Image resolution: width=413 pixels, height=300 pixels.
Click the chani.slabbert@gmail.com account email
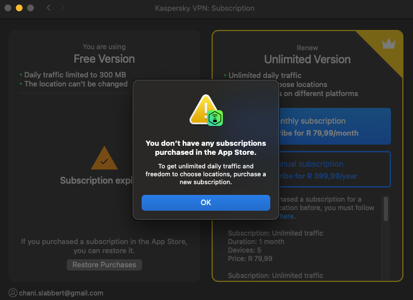(61, 293)
